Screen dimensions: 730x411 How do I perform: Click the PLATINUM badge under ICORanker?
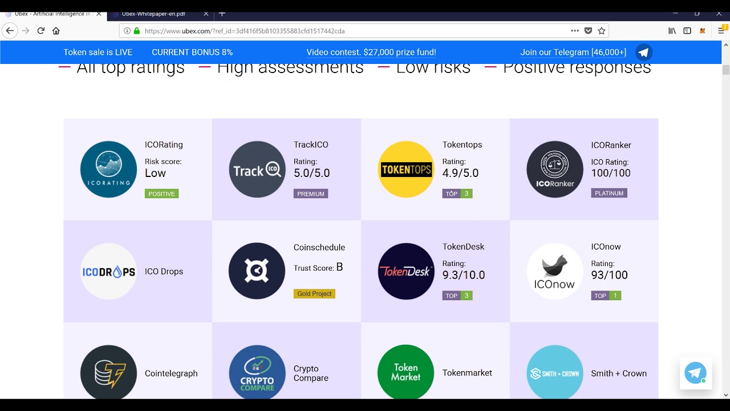pyautogui.click(x=609, y=194)
